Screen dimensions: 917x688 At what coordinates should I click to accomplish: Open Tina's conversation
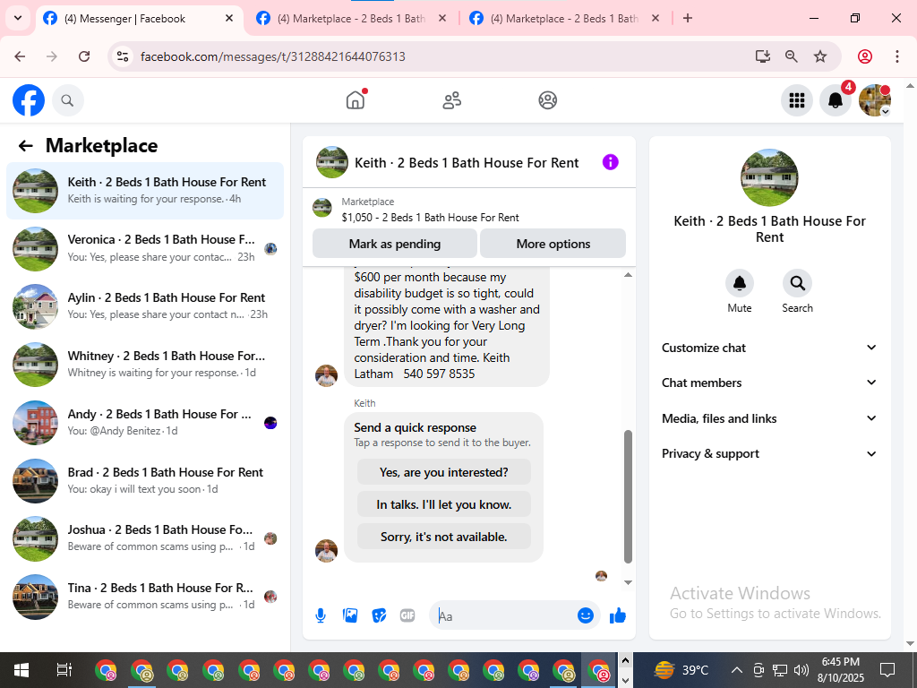[144, 596]
